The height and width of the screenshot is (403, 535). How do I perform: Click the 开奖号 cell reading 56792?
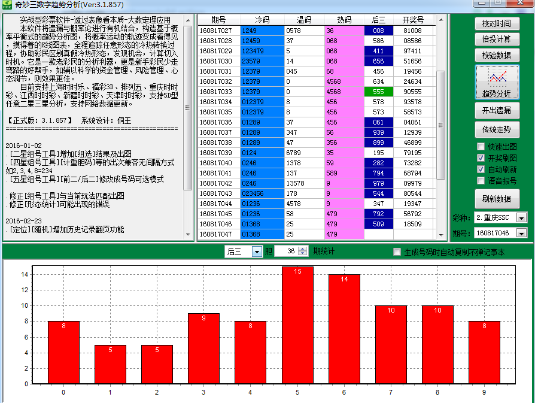point(413,214)
